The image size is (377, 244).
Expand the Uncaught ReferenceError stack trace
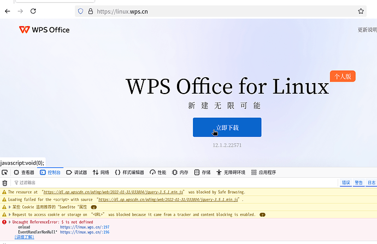coord(9,222)
